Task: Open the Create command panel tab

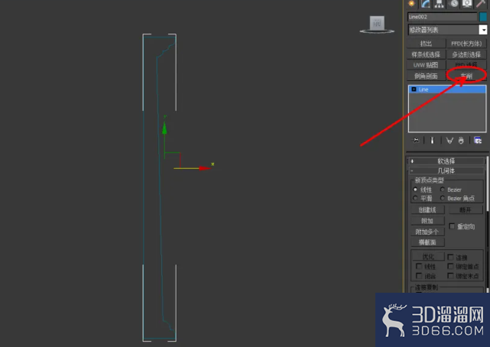Action: pyautogui.click(x=411, y=3)
